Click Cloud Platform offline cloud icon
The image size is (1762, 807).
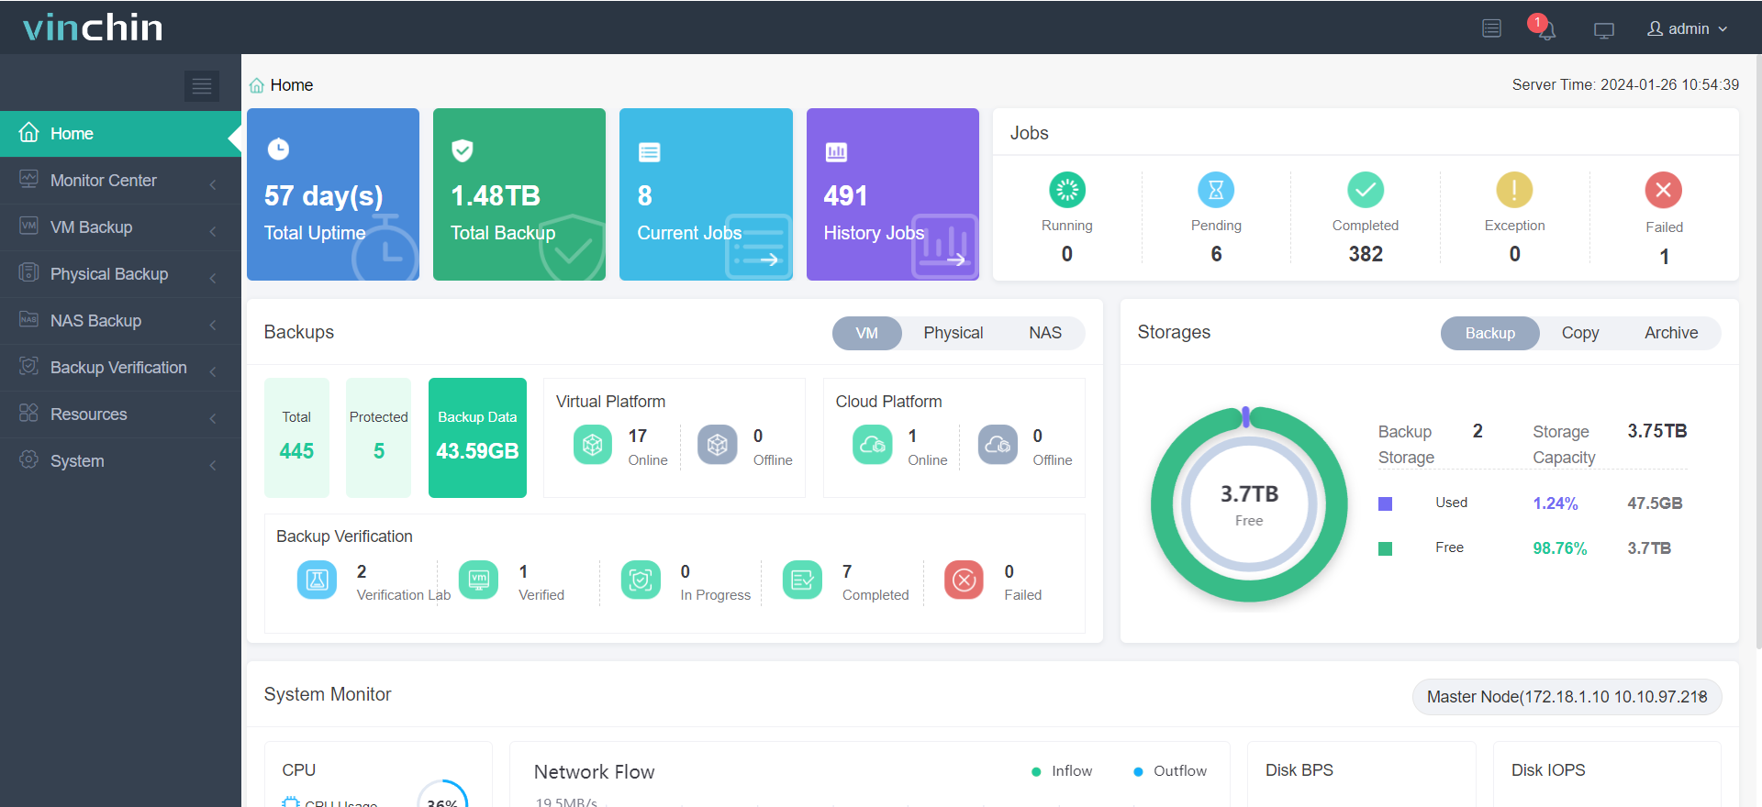[x=998, y=445]
